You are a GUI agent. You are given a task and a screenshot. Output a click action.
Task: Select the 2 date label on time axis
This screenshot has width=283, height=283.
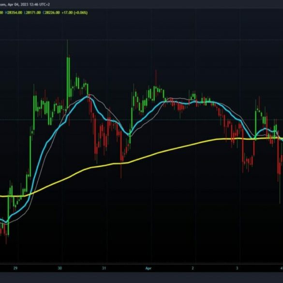point(193,268)
